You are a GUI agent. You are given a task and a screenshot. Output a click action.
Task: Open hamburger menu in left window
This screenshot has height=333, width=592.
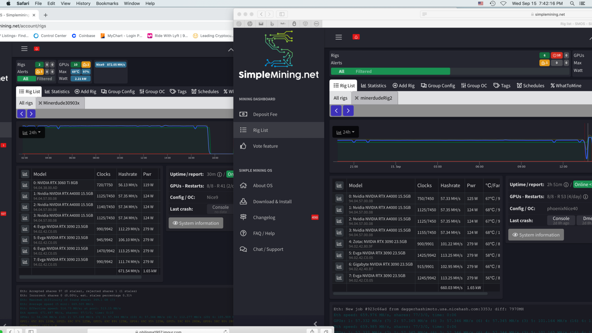[x=24, y=48]
